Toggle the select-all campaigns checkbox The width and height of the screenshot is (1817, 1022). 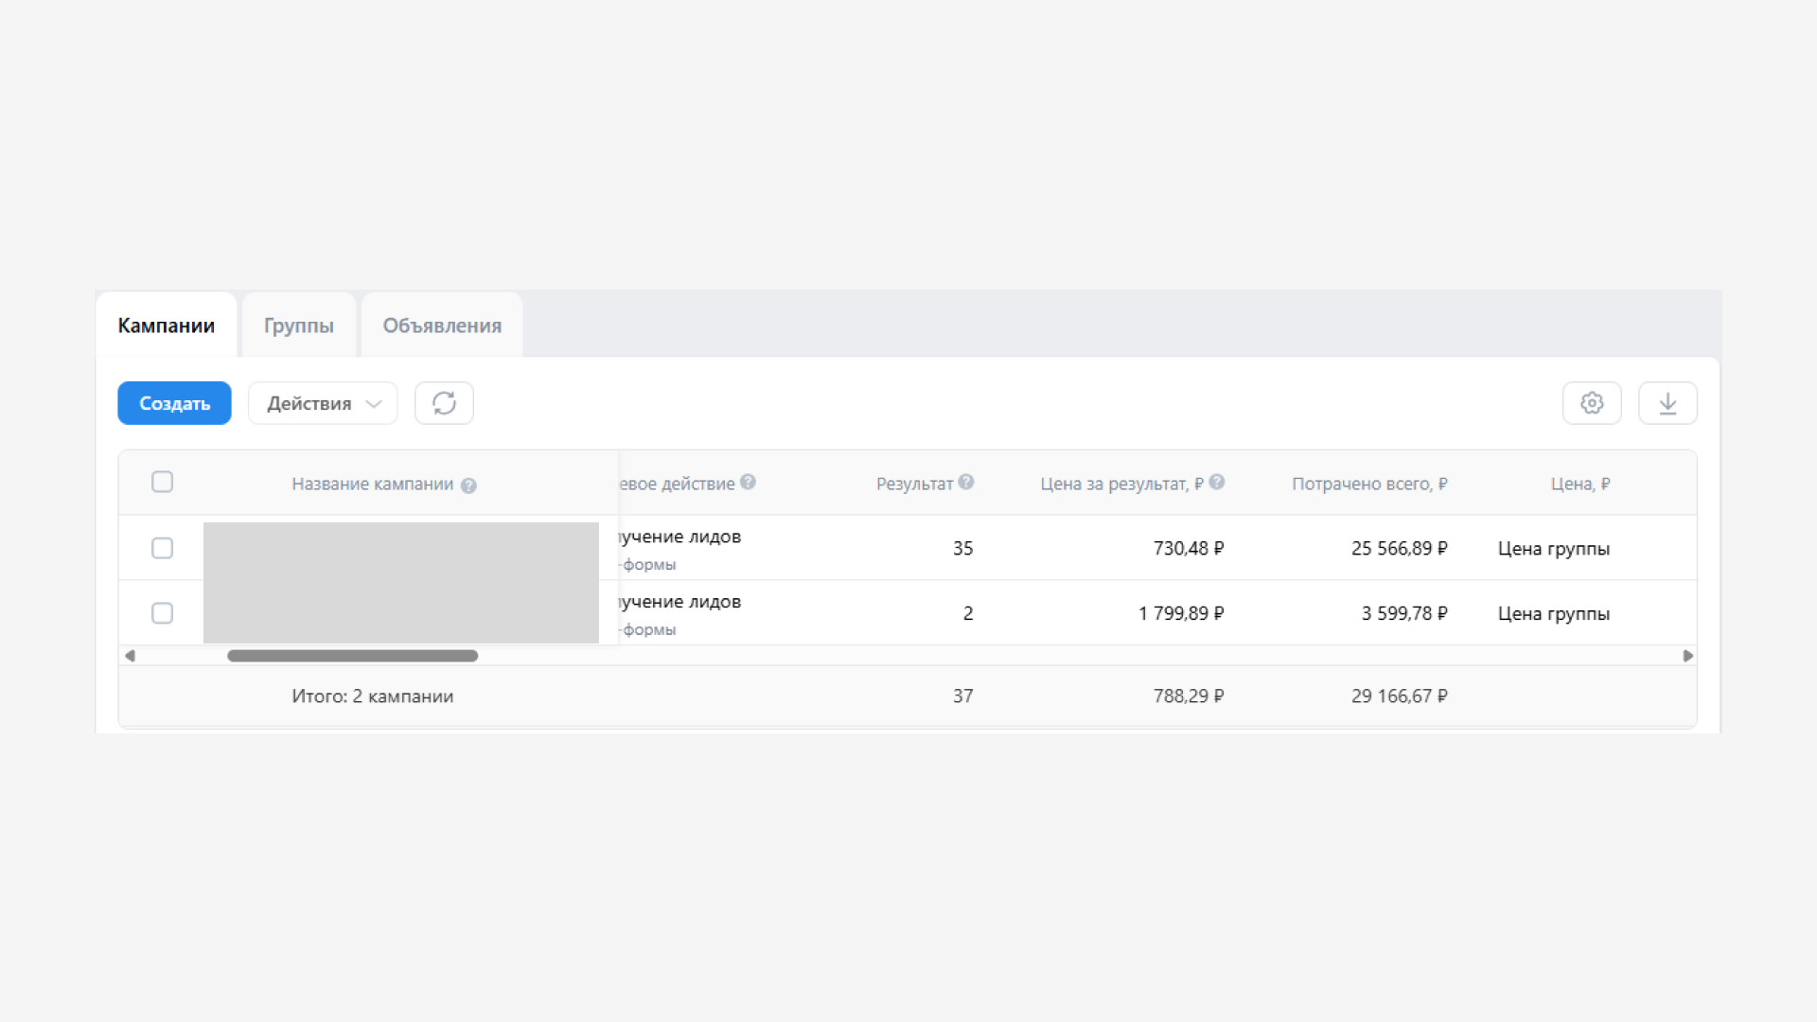tap(163, 482)
